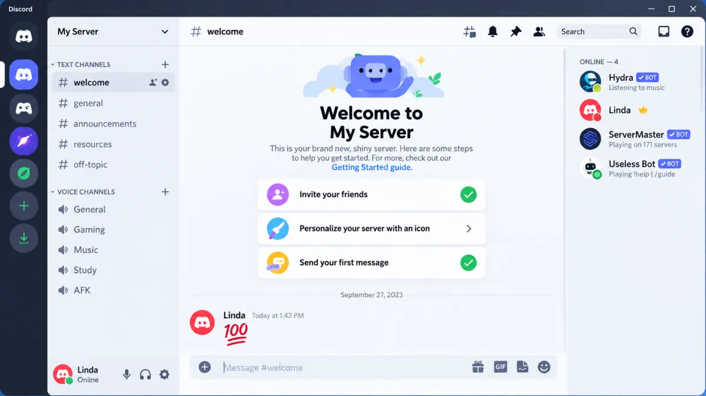
Task: Open Direct Messages home icon
Action: (24, 37)
